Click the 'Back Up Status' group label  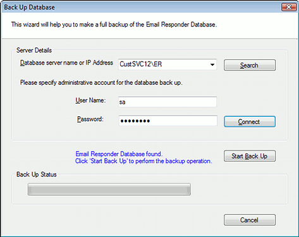tap(37, 174)
